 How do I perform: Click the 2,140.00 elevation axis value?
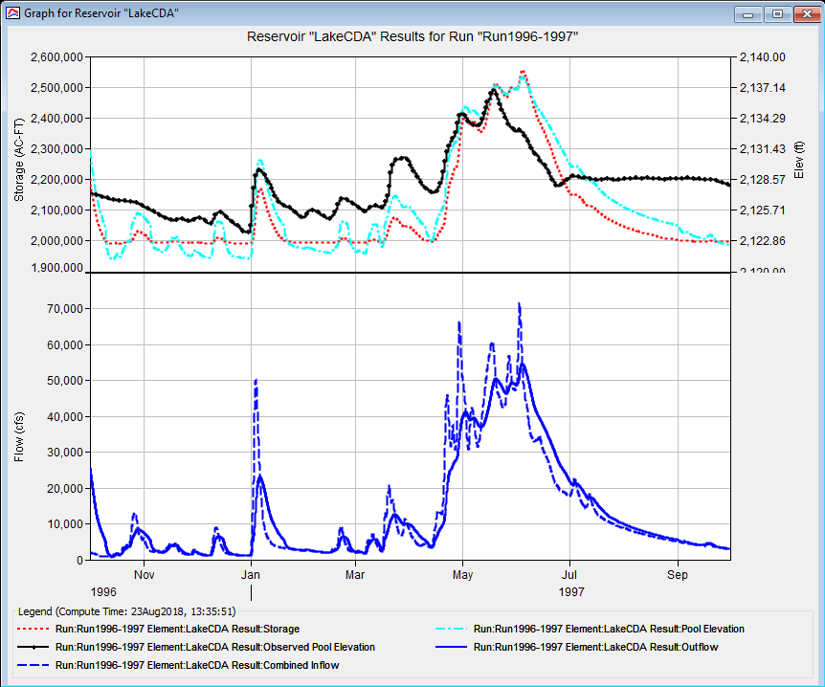(x=763, y=56)
